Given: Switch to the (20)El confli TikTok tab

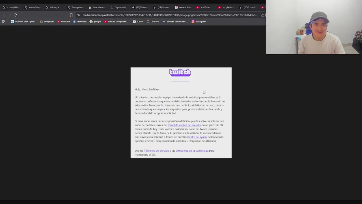Looking at the screenshot, I should pyautogui.click(x=247, y=7).
